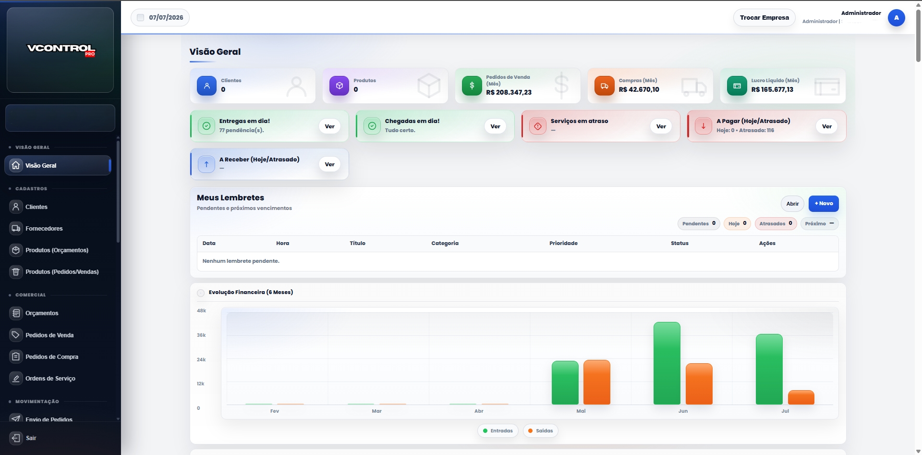The height and width of the screenshot is (455, 922).
Task: Toggle the Entradas legend series
Action: (x=498, y=430)
